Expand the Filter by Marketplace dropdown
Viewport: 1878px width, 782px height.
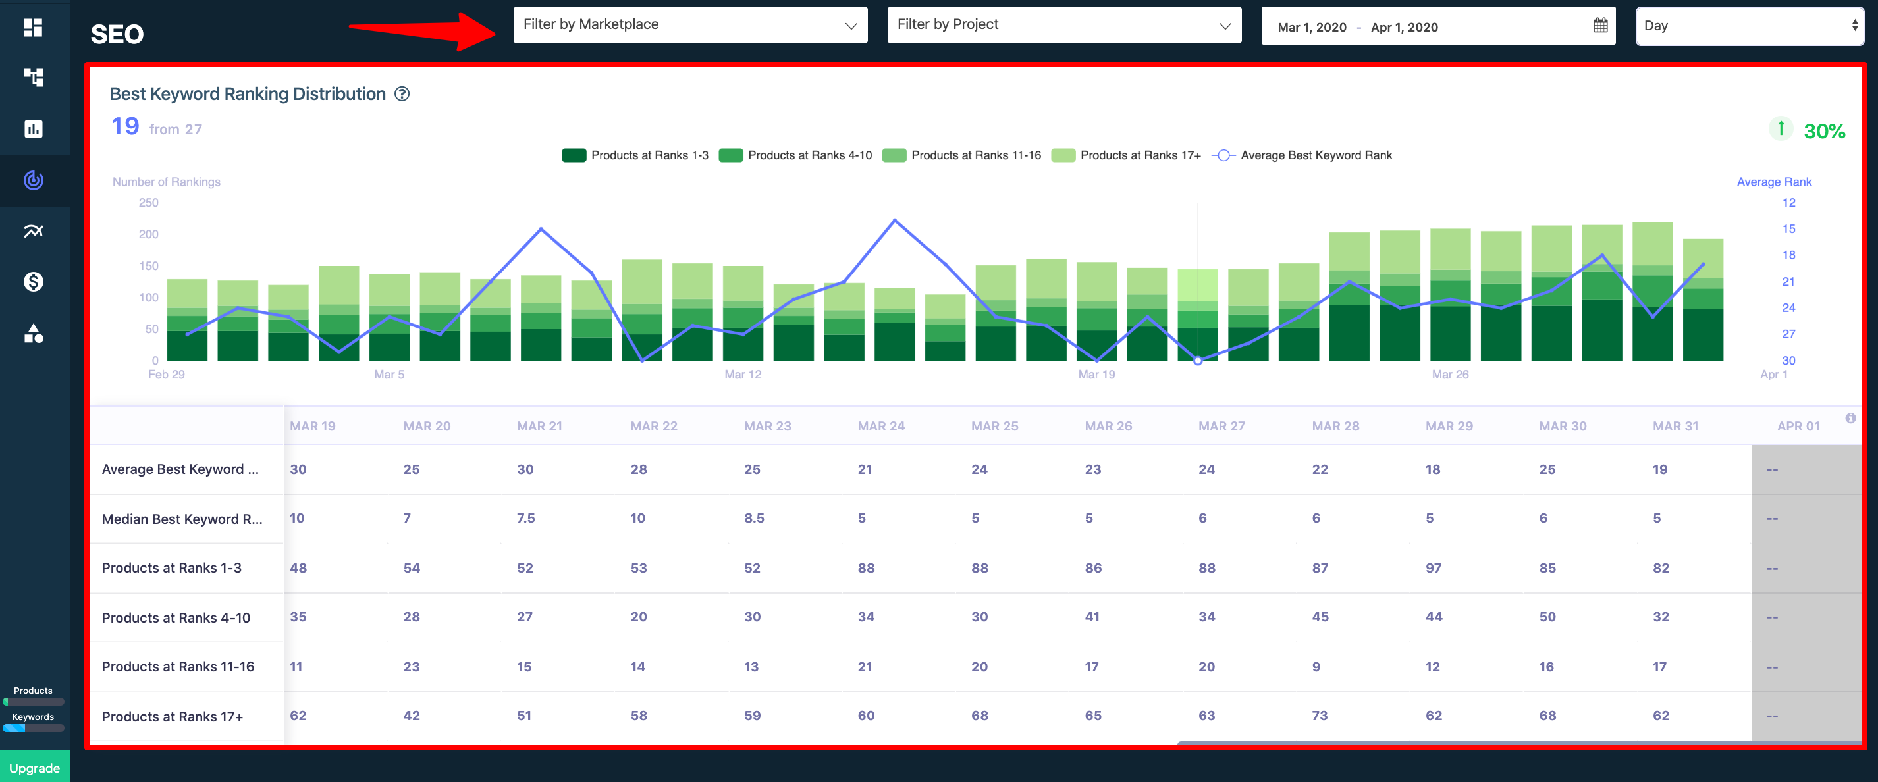tap(689, 25)
